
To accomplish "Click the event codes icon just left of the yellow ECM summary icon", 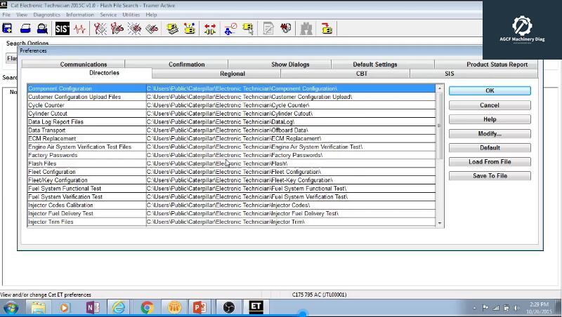I will 152,28.
